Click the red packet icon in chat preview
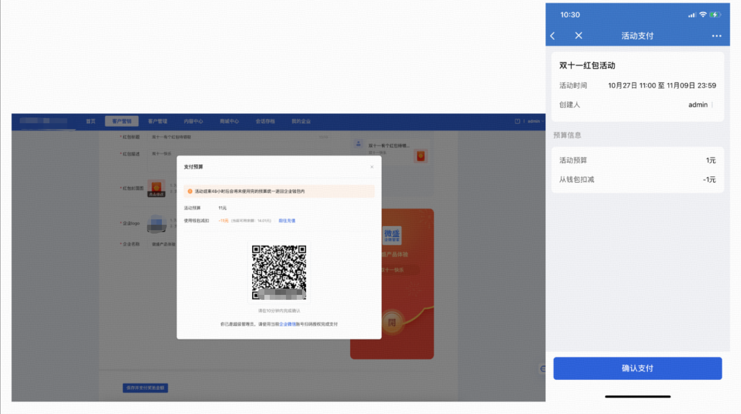741x414 pixels. point(420,156)
